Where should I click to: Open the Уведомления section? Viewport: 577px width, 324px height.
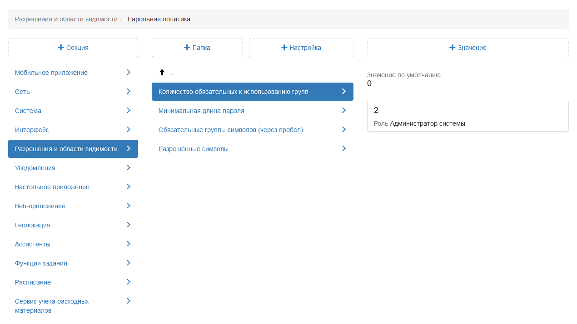click(x=35, y=168)
